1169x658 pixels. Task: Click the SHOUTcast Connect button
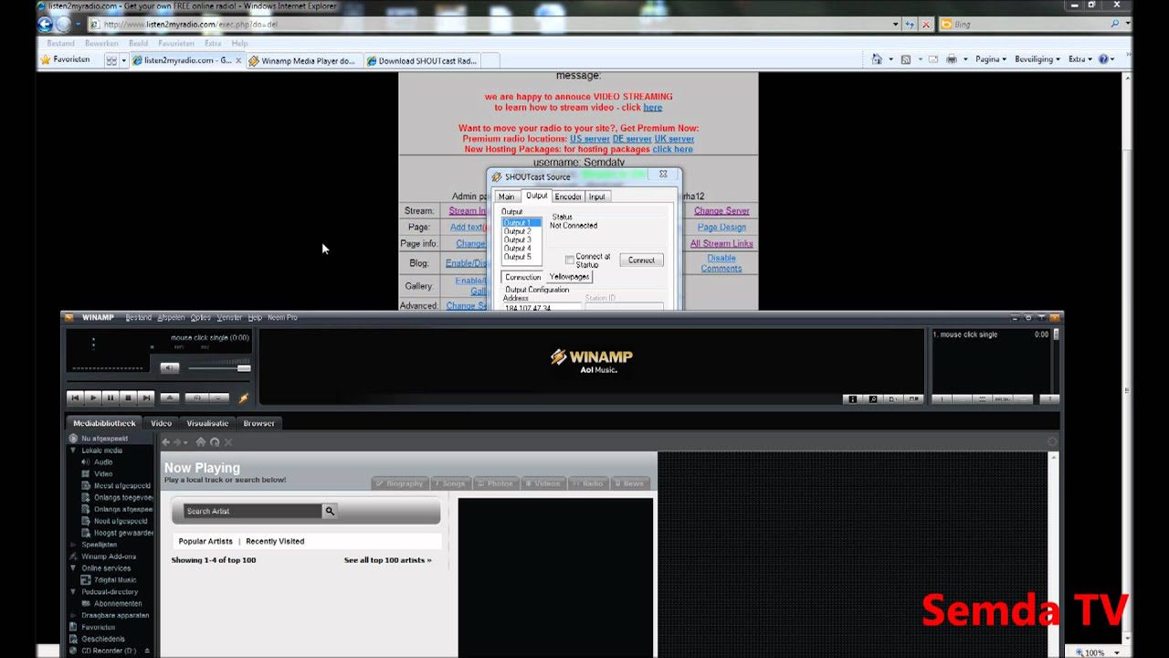pos(641,260)
